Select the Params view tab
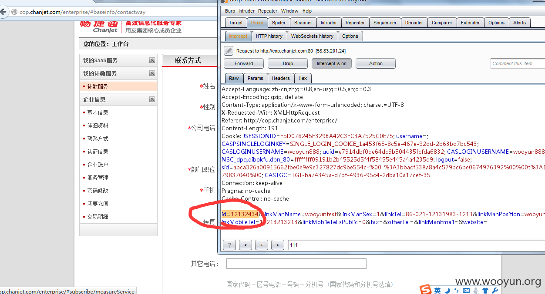 (x=256, y=78)
